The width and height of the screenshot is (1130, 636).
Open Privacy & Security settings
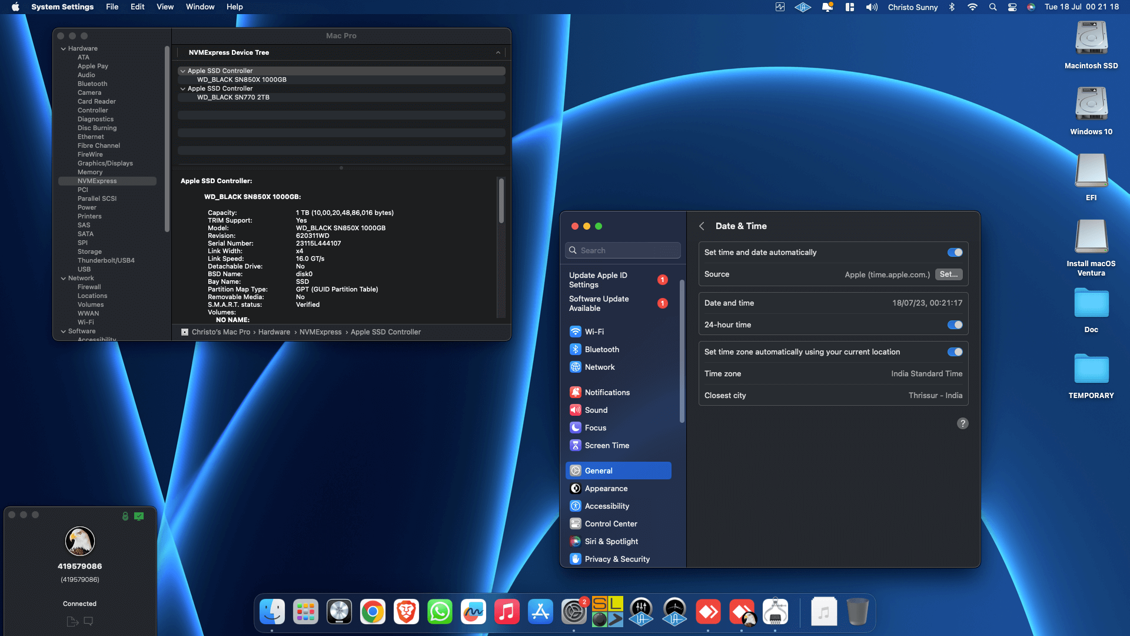(618, 559)
